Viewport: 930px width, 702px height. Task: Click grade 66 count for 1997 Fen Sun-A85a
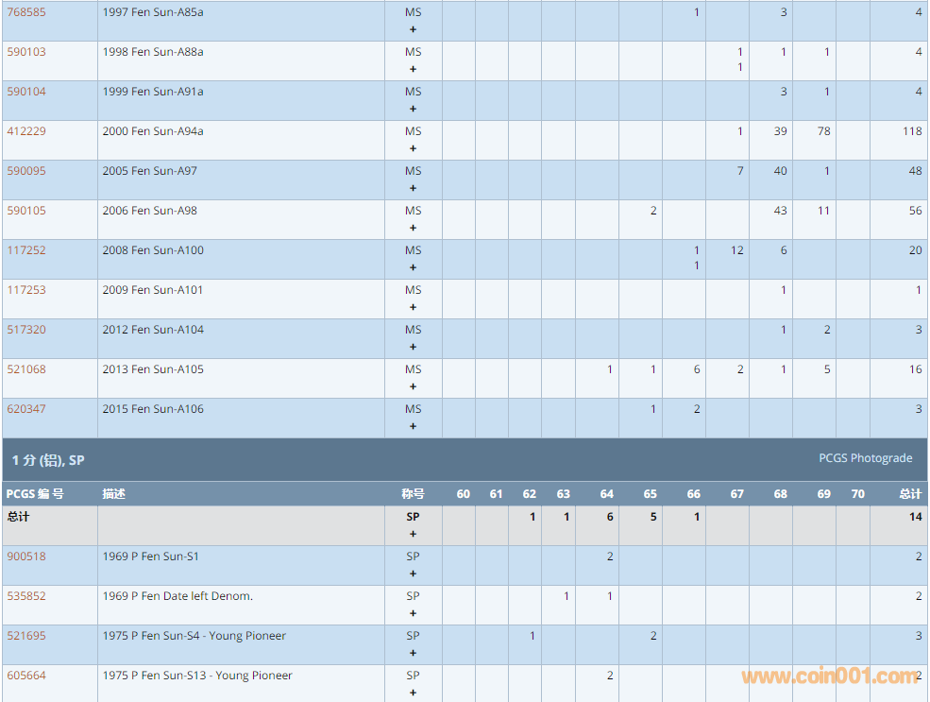pyautogui.click(x=697, y=12)
